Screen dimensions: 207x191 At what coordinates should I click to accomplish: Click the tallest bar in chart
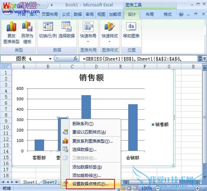click(86, 107)
